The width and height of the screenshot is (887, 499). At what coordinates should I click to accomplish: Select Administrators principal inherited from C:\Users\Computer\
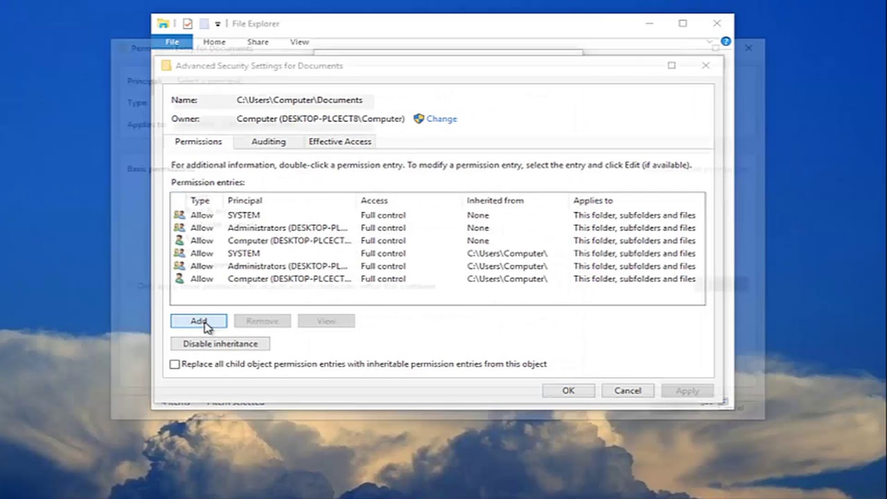[288, 265]
